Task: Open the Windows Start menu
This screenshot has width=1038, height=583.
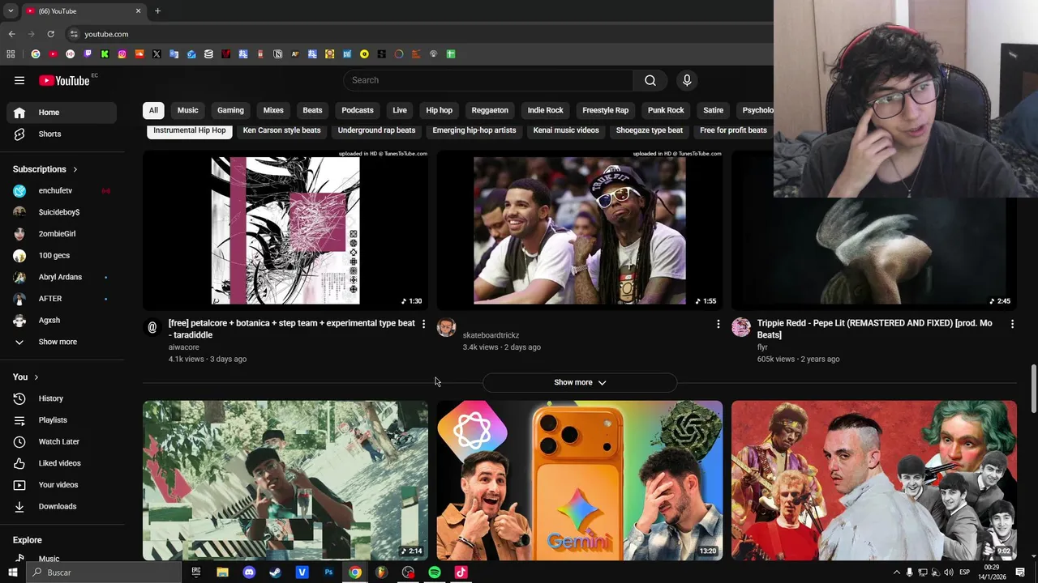Action: click(12, 572)
